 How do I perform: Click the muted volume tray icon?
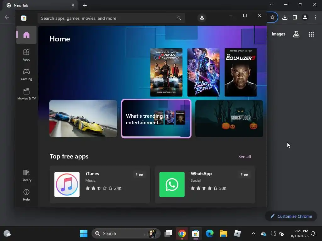click(281, 233)
